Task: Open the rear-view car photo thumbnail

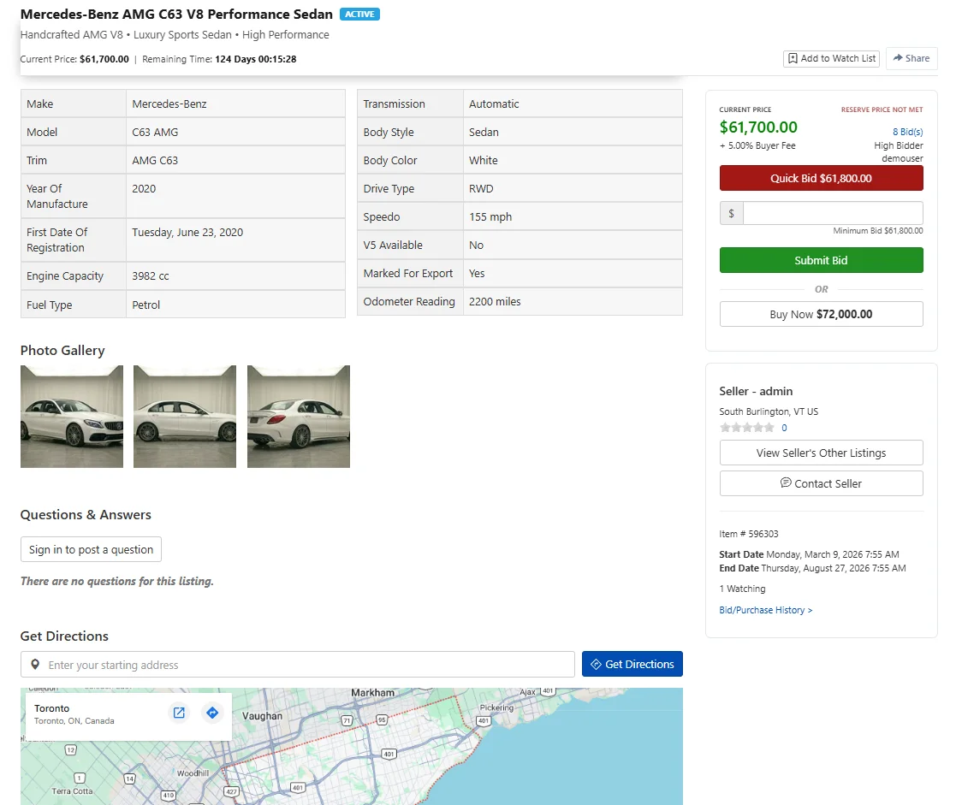Action: [x=299, y=417]
